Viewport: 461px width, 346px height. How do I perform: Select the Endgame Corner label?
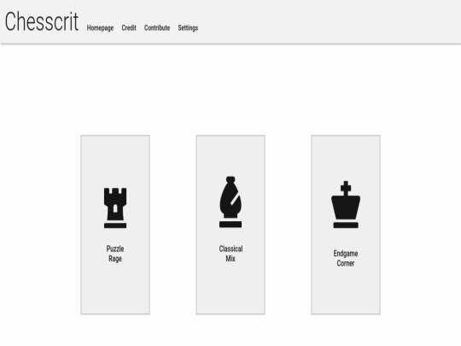pyautogui.click(x=346, y=258)
